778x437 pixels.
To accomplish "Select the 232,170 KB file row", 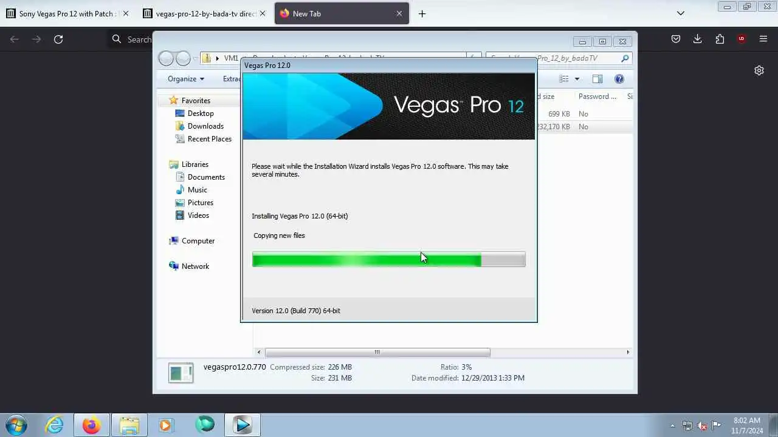I will [583, 127].
